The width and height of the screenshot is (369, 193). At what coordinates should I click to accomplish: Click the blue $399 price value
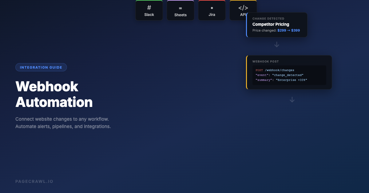click(x=296, y=30)
